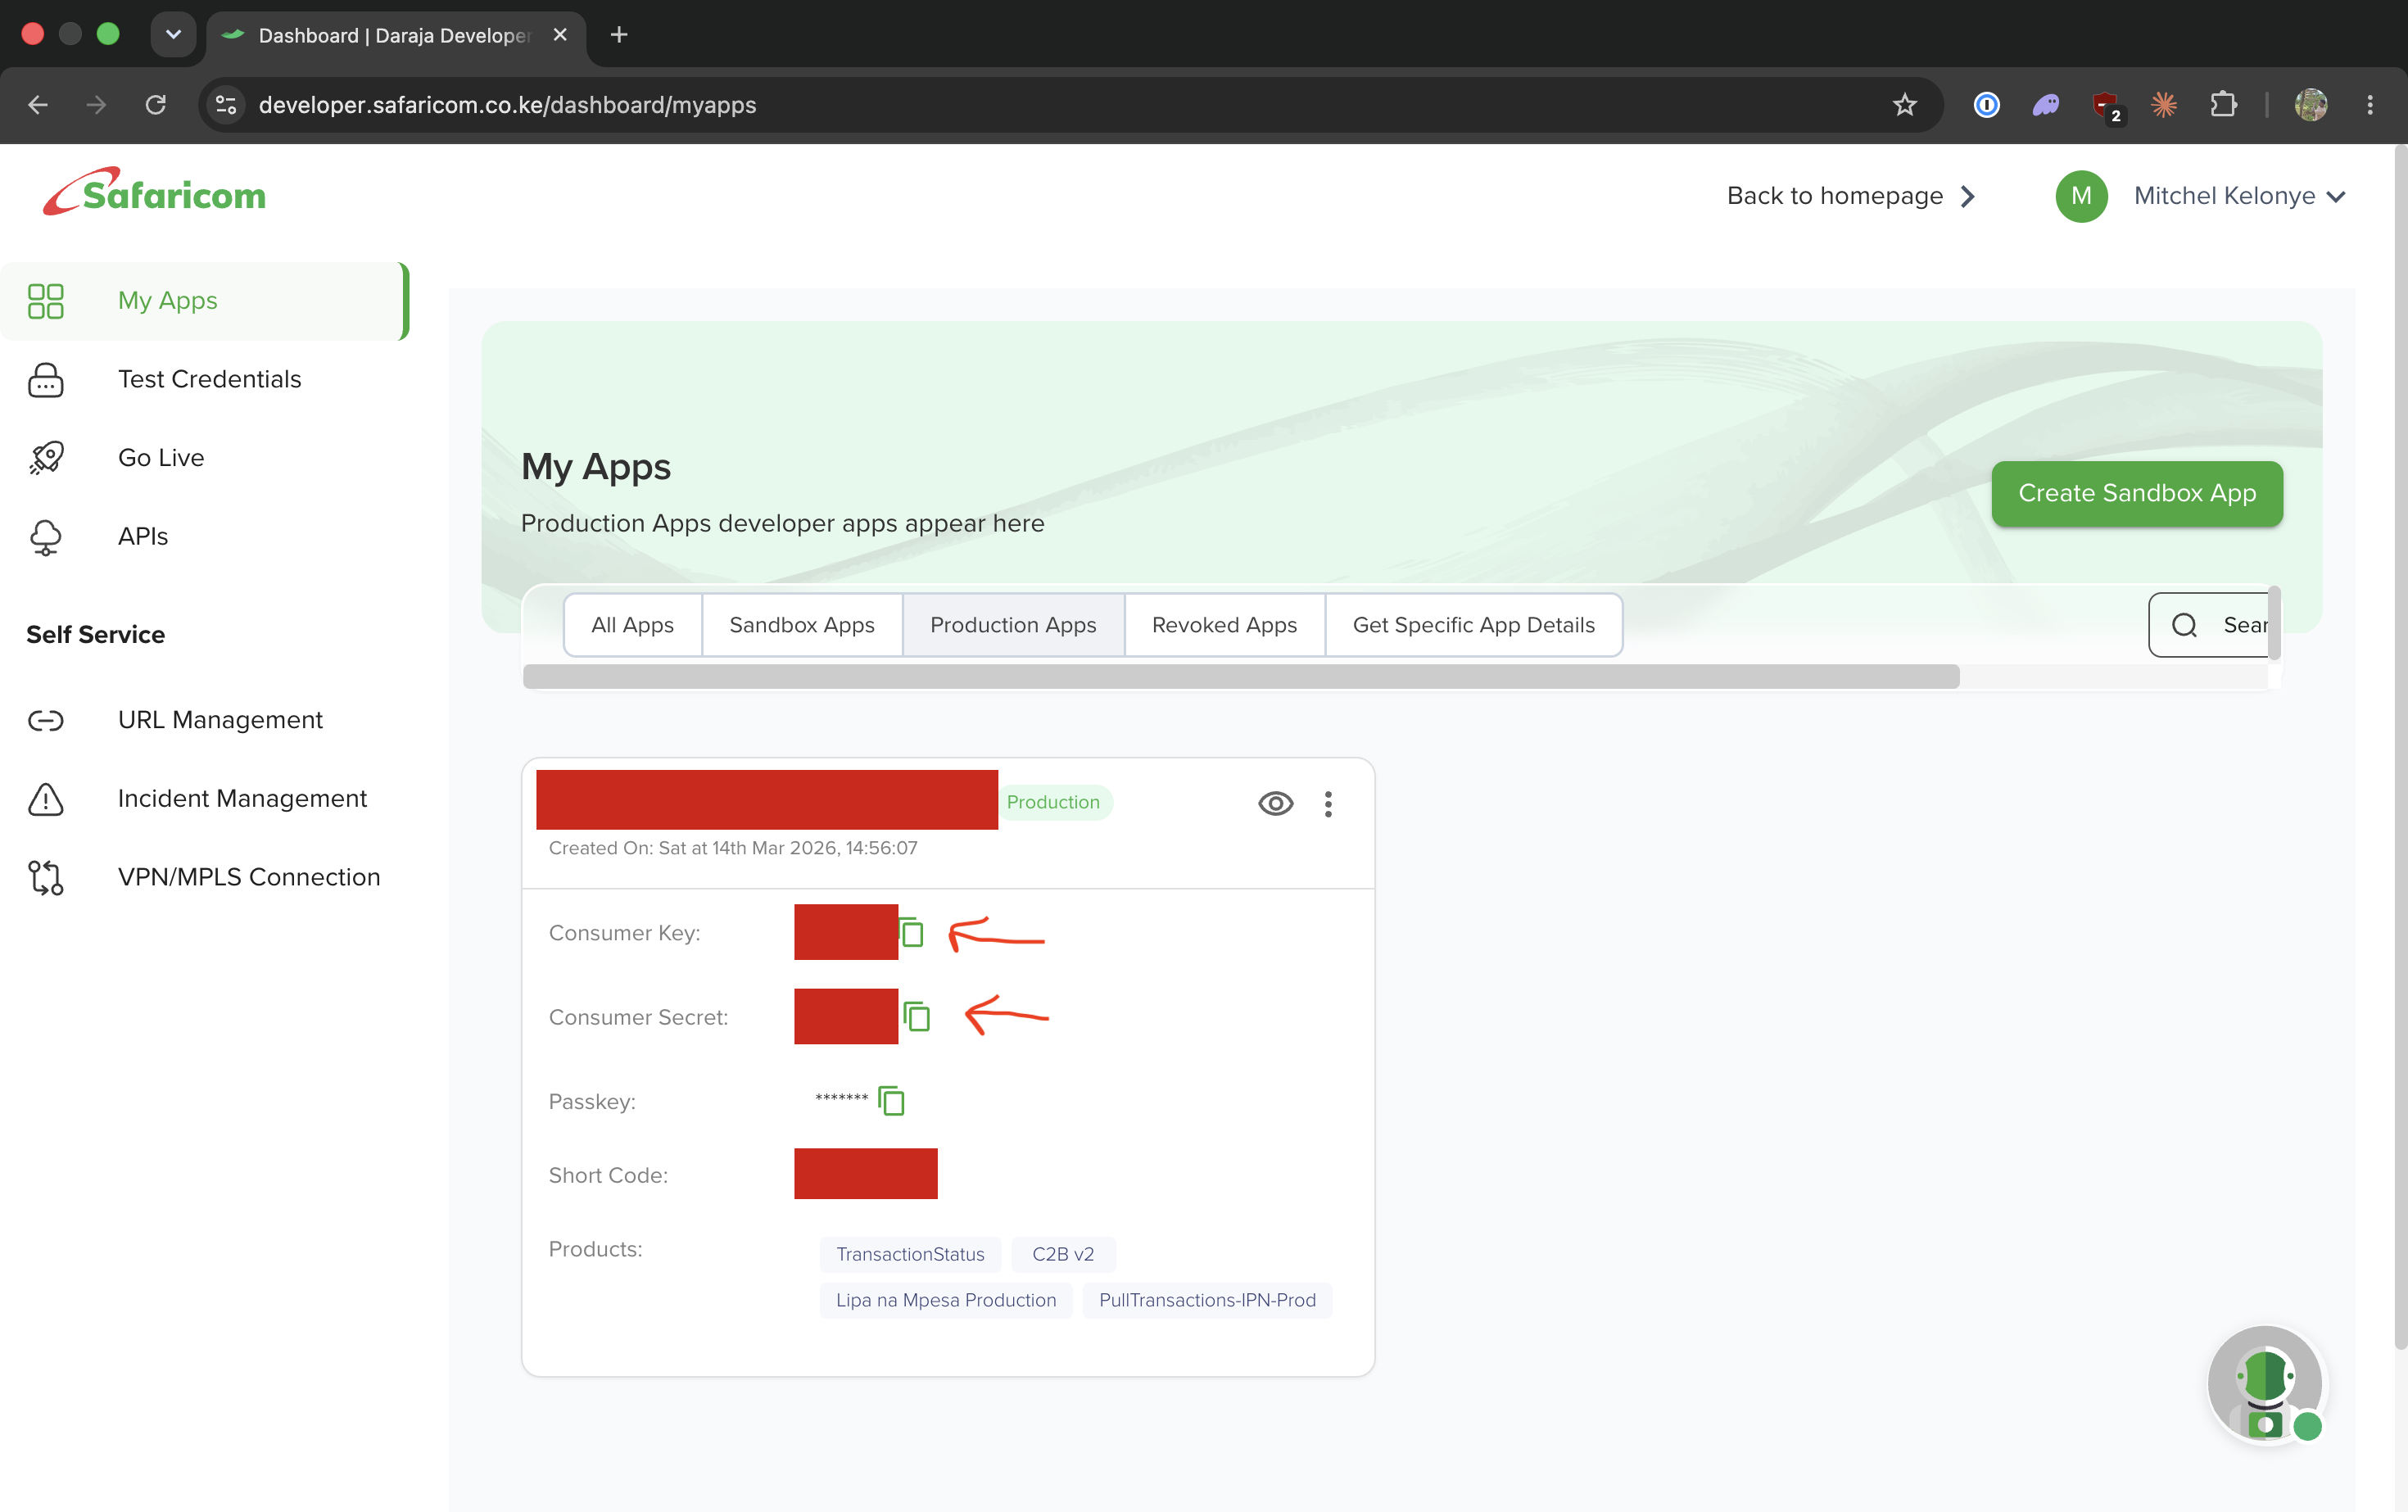Click the Create Sandbox App button
This screenshot has width=2408, height=1512.
pos(2137,493)
